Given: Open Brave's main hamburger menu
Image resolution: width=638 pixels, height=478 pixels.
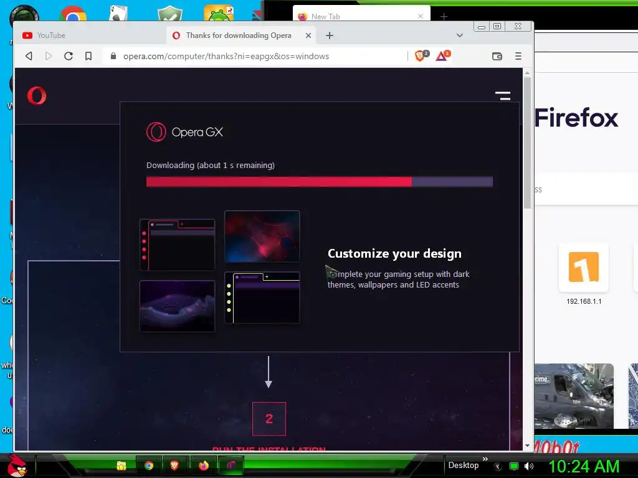Looking at the screenshot, I should pyautogui.click(x=518, y=56).
